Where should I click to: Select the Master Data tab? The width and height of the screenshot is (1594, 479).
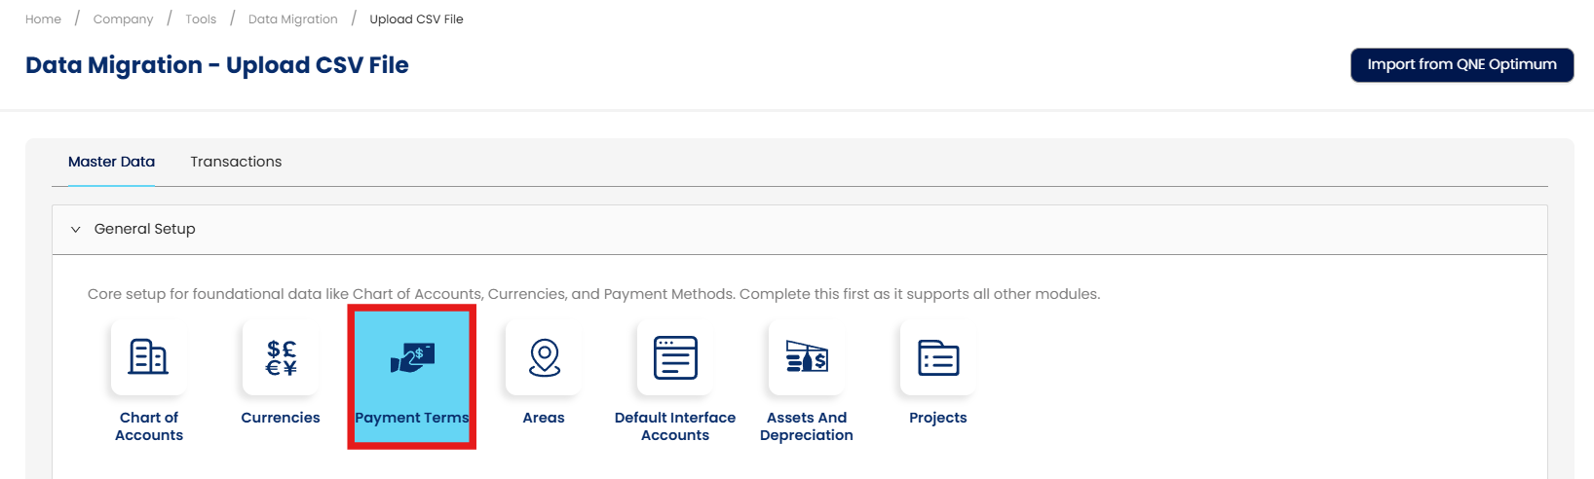click(x=111, y=162)
